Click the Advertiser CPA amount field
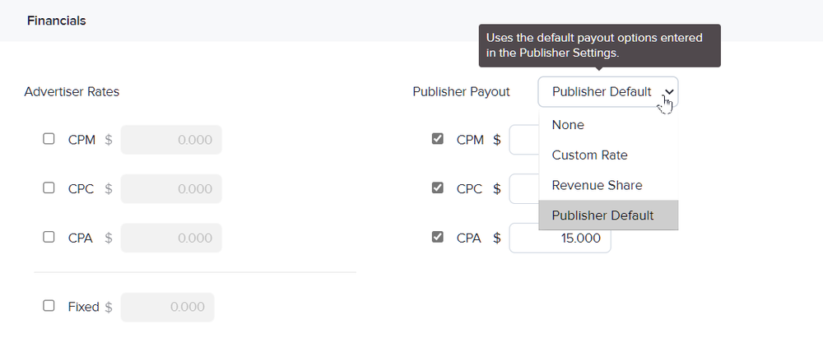This screenshot has height=361, width=823. 171,238
